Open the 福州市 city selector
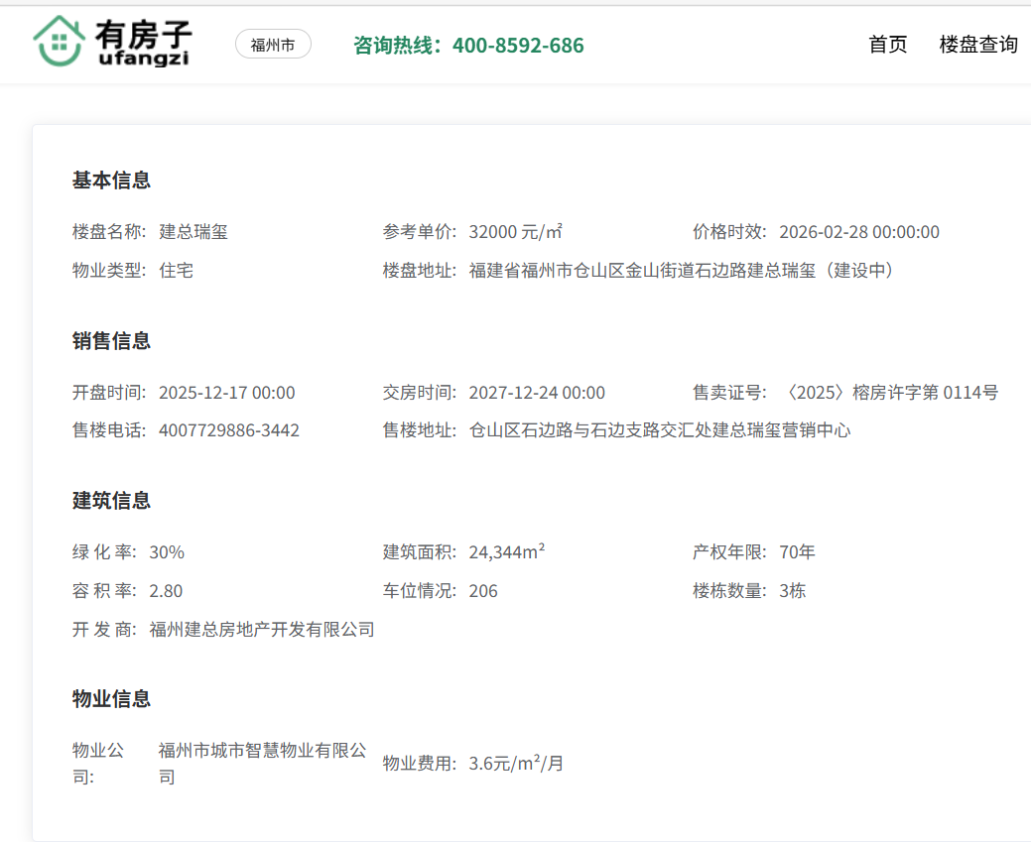 point(273,45)
